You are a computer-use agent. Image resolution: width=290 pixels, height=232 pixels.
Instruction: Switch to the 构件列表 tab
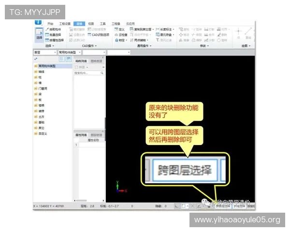tap(81, 61)
